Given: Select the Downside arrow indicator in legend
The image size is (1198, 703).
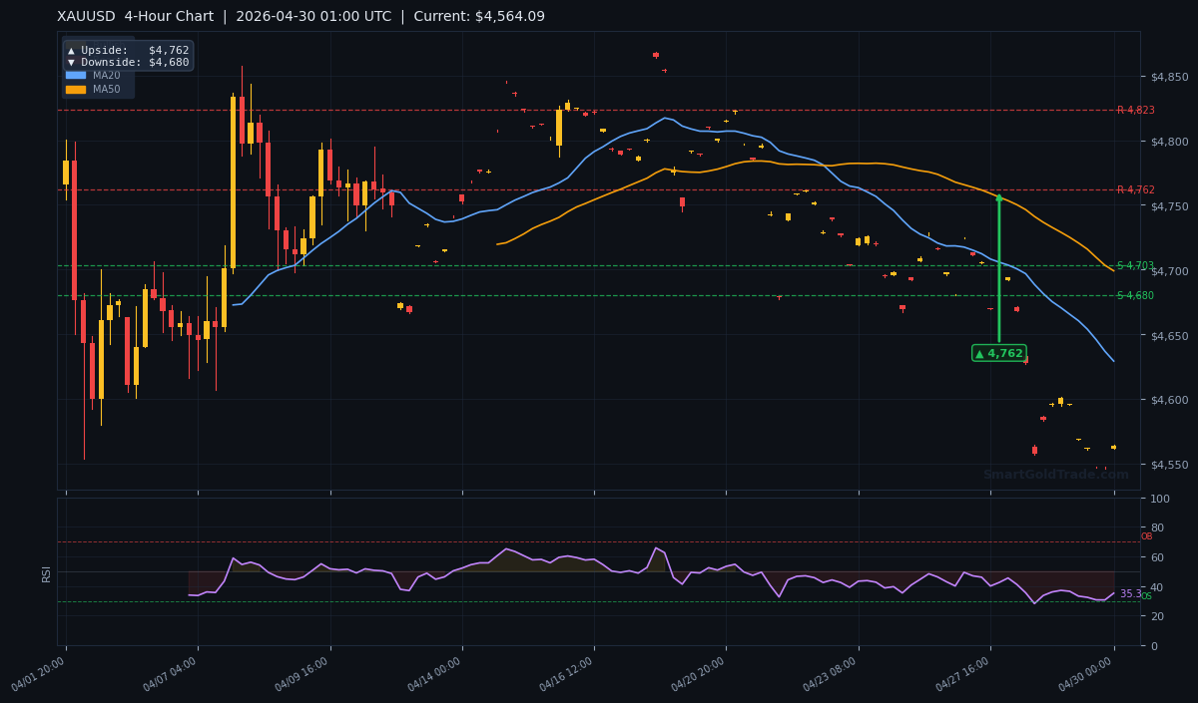Looking at the screenshot, I should coord(71,62).
